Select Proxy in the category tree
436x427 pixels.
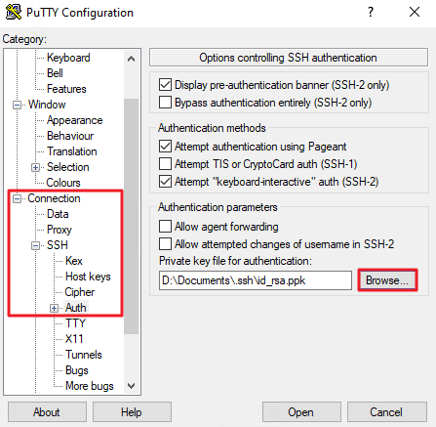[59, 230]
